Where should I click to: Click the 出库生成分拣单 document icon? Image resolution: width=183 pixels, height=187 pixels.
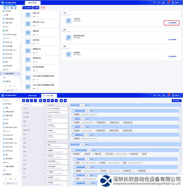coord(68,37)
